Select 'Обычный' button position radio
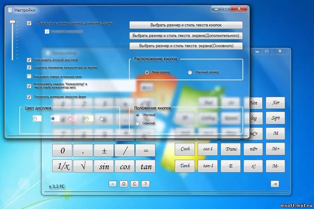 pos(137,115)
